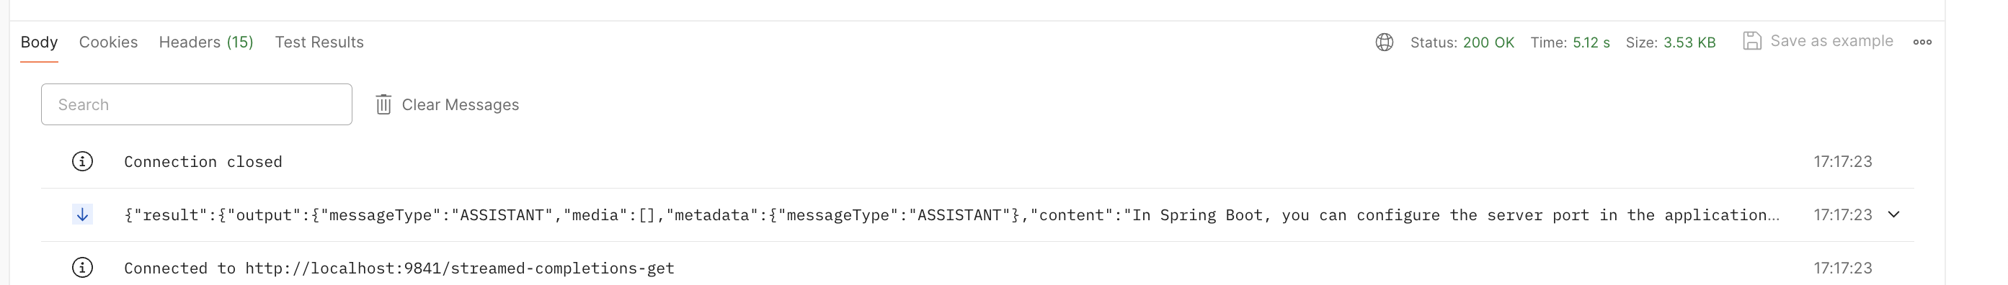Click the Status 200 OK indicator
Image resolution: width=2008 pixels, height=285 pixels.
point(1462,43)
